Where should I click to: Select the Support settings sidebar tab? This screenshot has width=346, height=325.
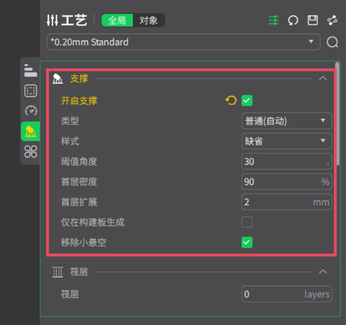(31, 131)
